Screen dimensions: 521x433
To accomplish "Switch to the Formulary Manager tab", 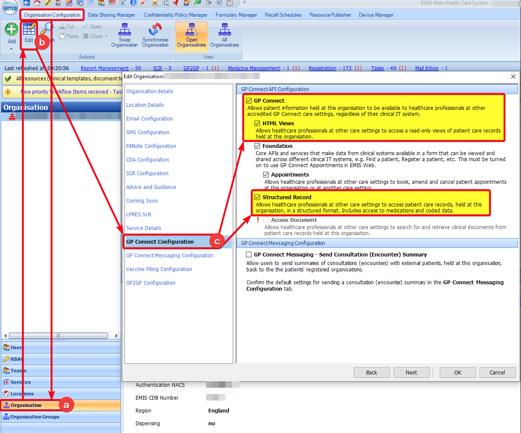I will point(236,15).
